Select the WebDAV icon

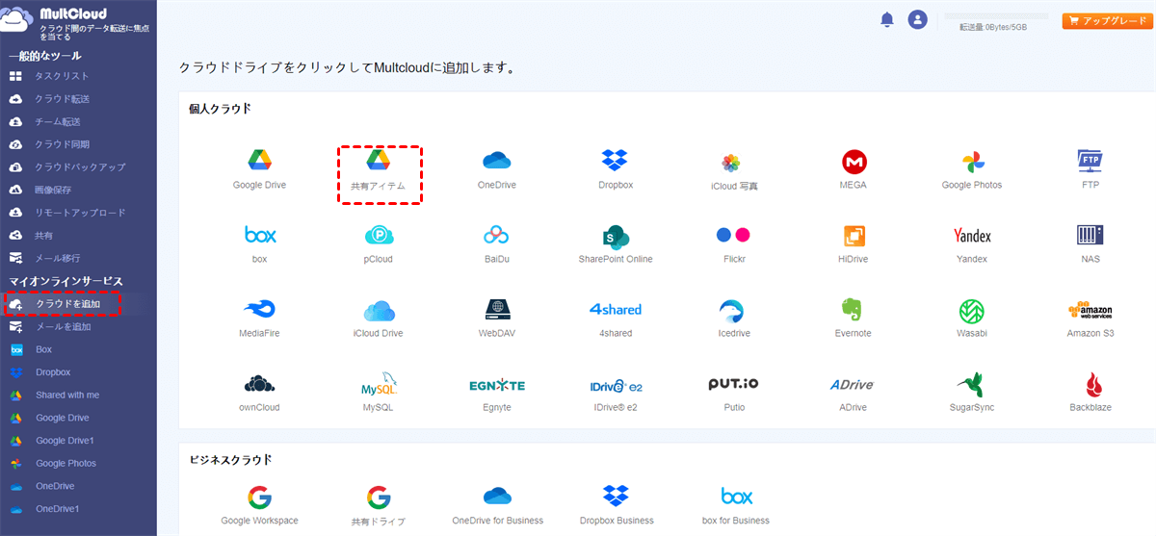(496, 309)
